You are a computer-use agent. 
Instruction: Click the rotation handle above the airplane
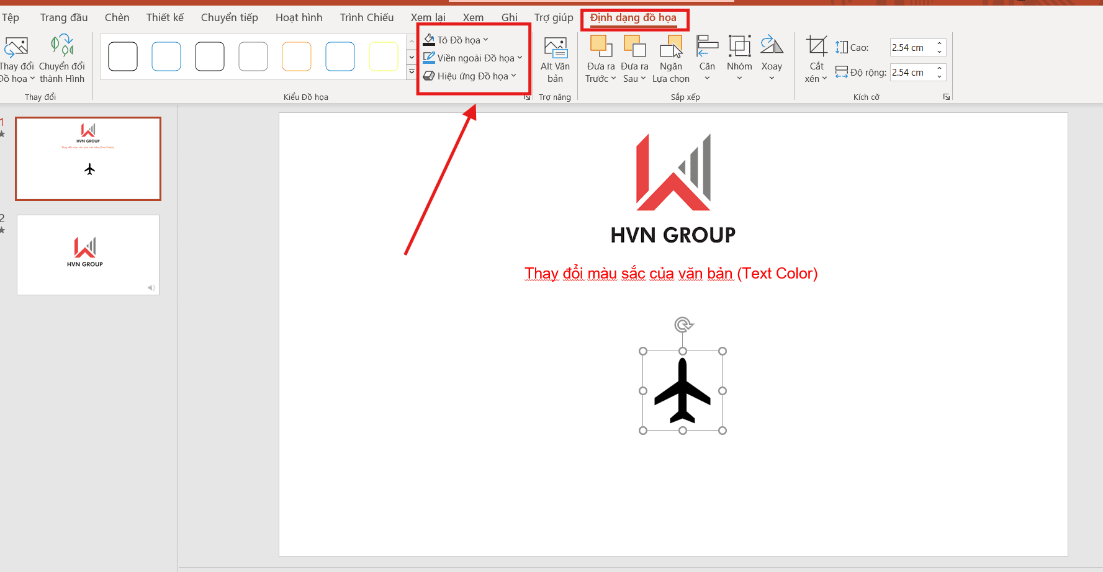click(683, 324)
